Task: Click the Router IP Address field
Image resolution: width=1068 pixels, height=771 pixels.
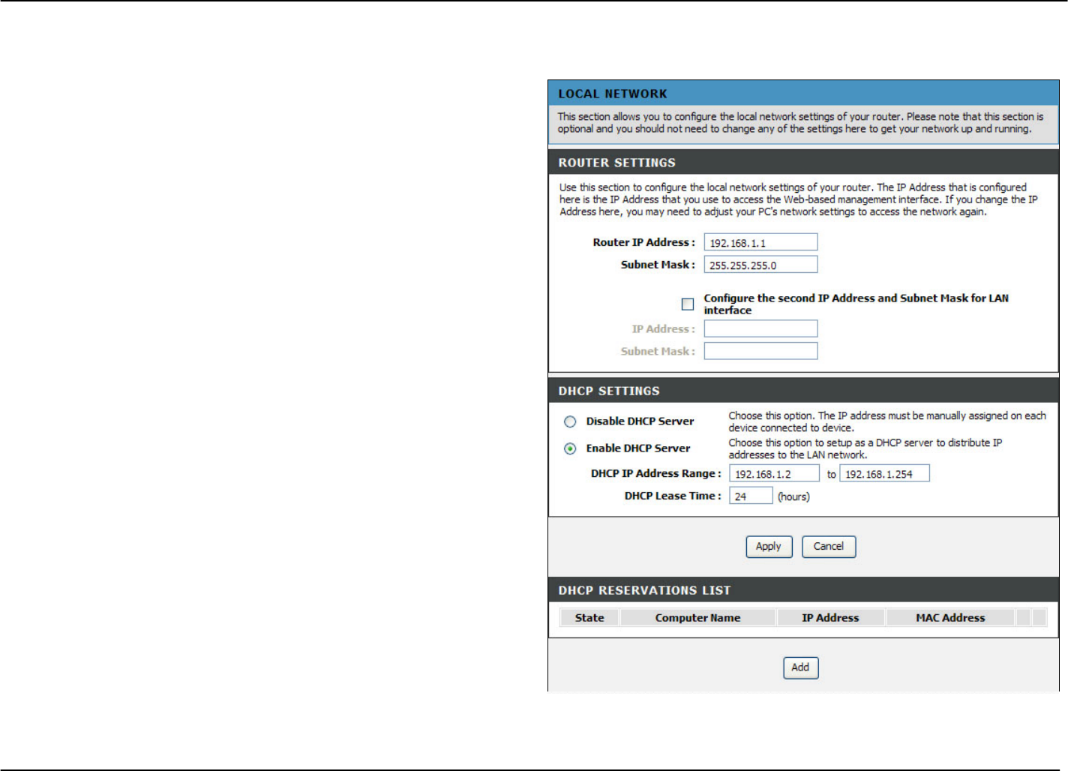Action: (x=760, y=242)
